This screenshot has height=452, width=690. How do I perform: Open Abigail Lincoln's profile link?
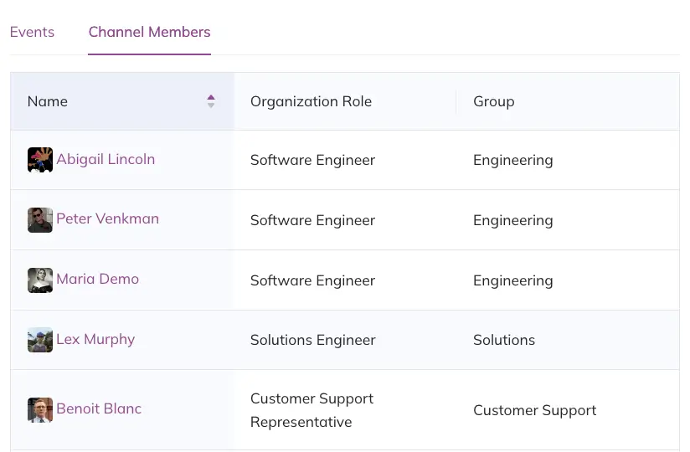[x=106, y=159]
